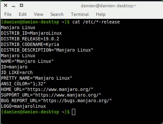Viewport: 163px width, 124px height.
Task: Open the View menu
Action: tap(39, 14)
